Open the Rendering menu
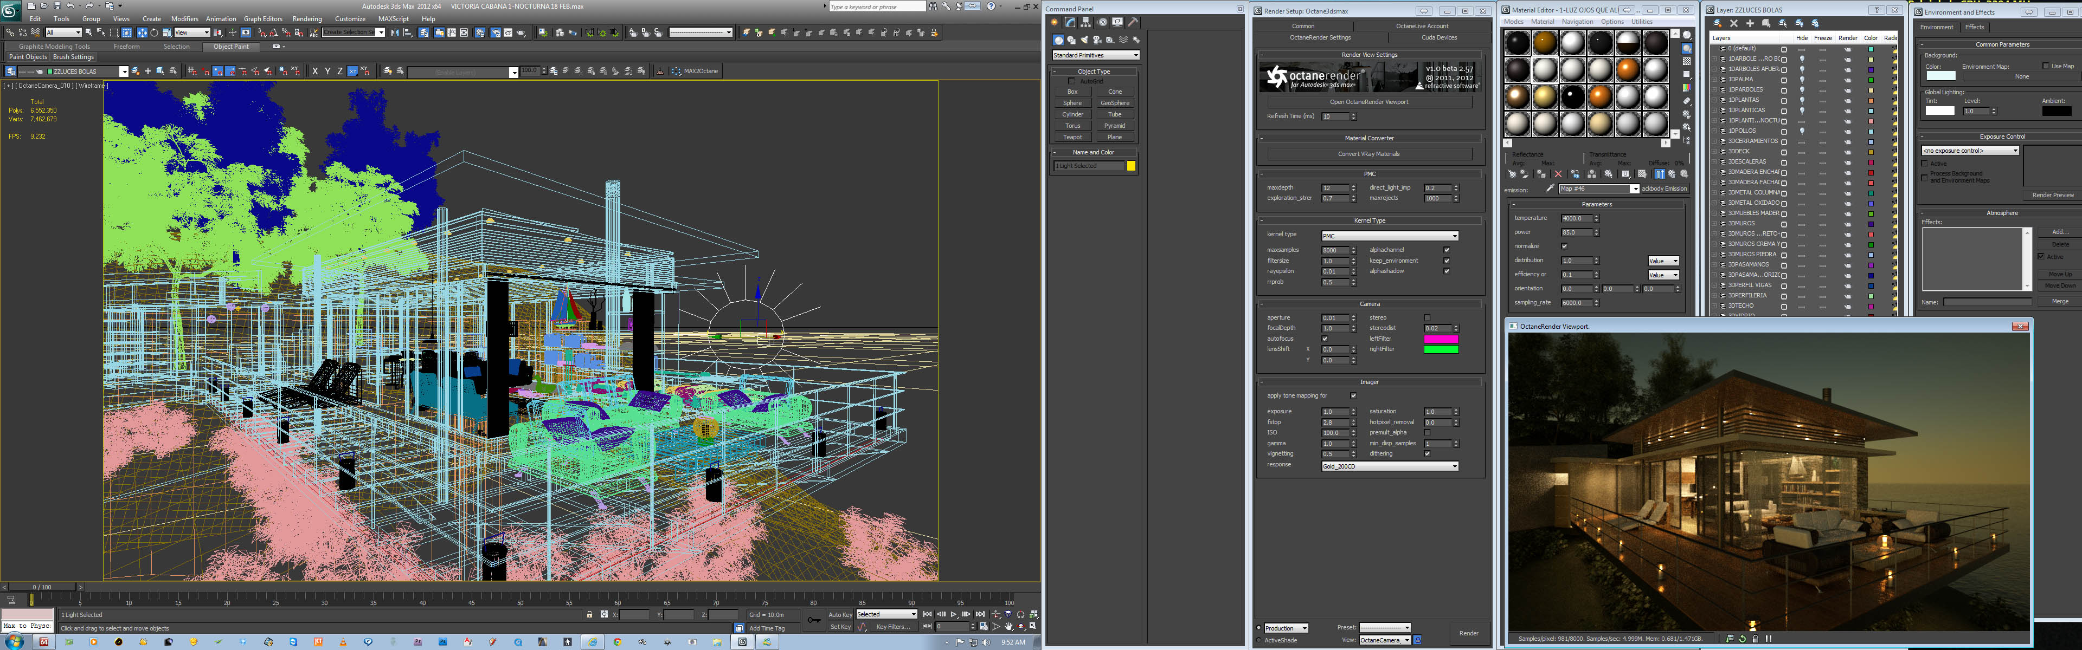Viewport: 2082px width, 650px height. (x=306, y=18)
